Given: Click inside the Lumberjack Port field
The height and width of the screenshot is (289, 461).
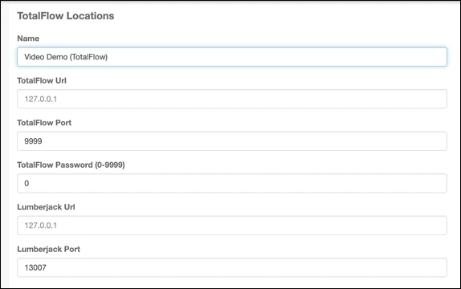Looking at the screenshot, I should click(x=232, y=267).
